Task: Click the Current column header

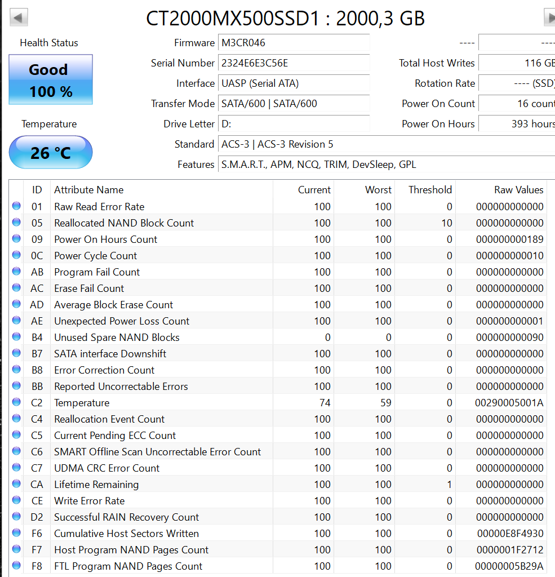Action: coord(303,189)
